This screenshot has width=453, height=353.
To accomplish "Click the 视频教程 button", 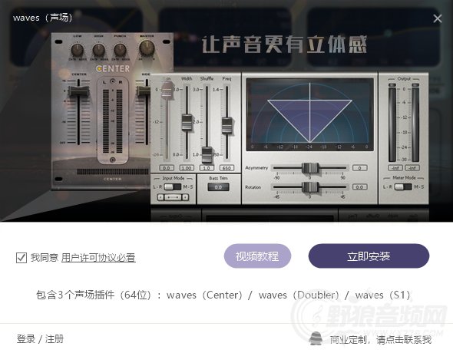I will pyautogui.click(x=257, y=256).
